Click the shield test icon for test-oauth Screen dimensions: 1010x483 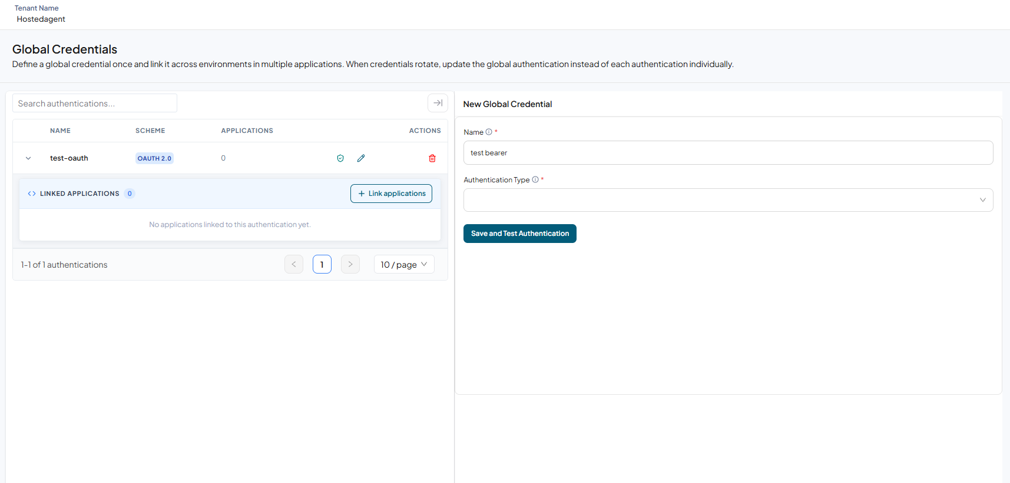click(x=340, y=158)
